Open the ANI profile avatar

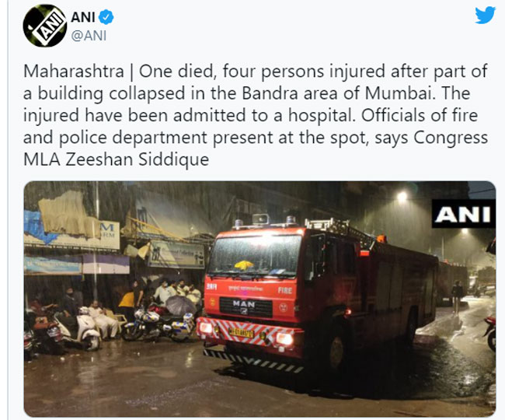click(x=45, y=26)
